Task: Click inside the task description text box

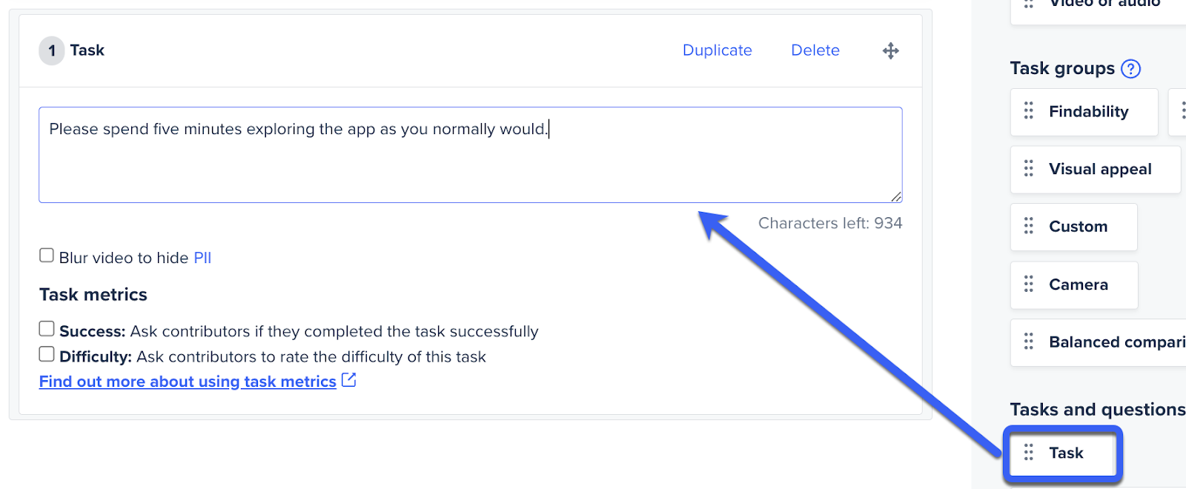Action: pos(470,155)
